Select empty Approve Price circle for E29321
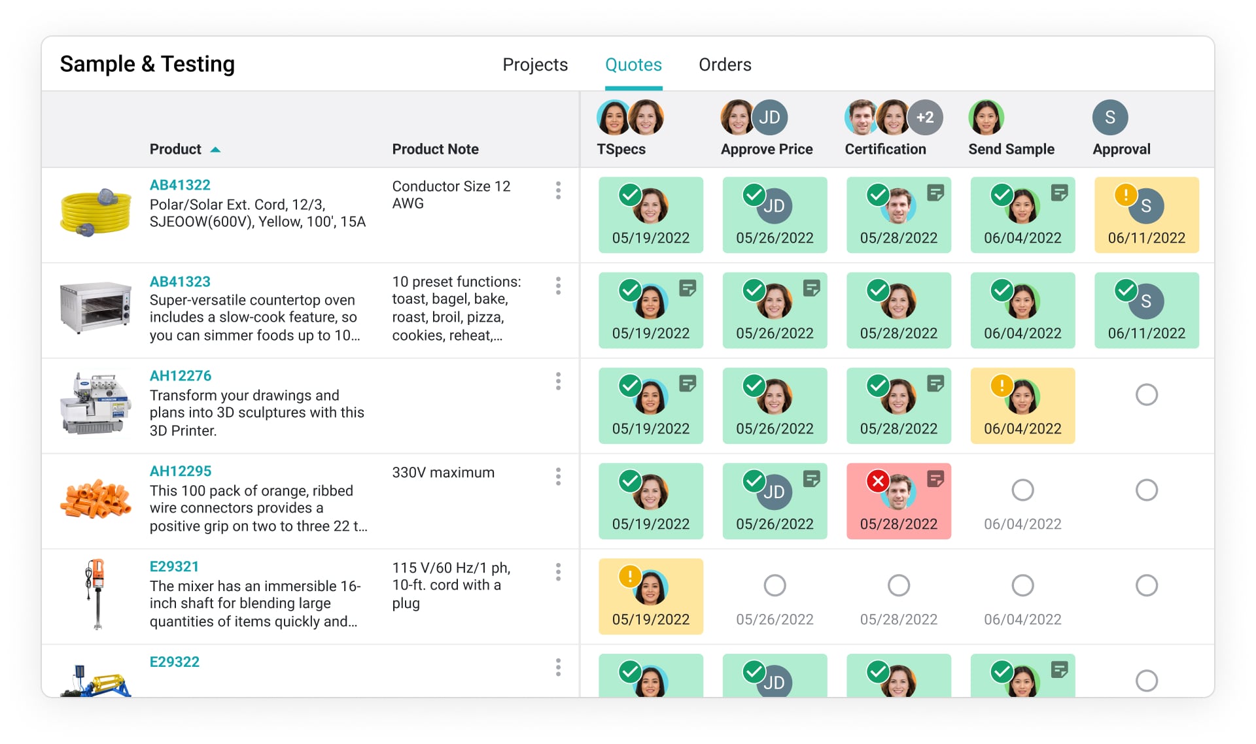1256x744 pixels. coord(775,585)
